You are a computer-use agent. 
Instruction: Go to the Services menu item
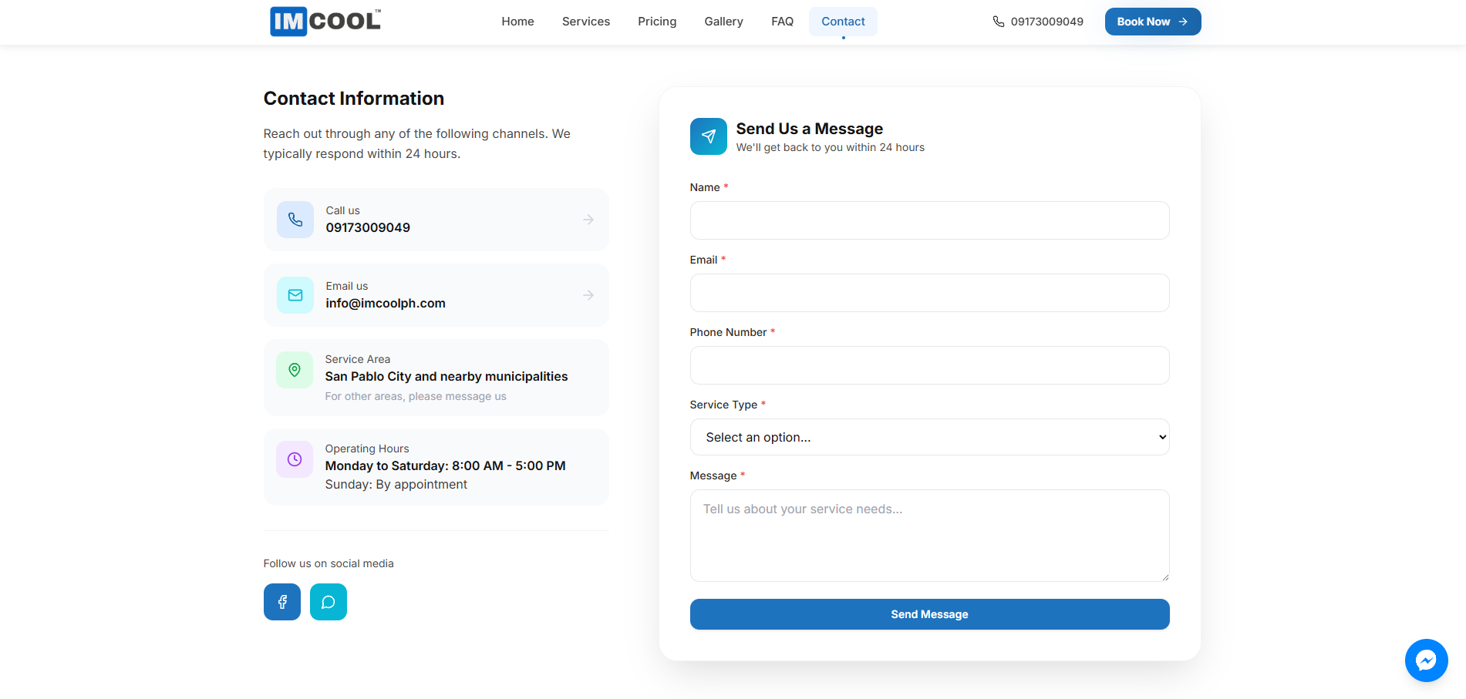tap(586, 22)
